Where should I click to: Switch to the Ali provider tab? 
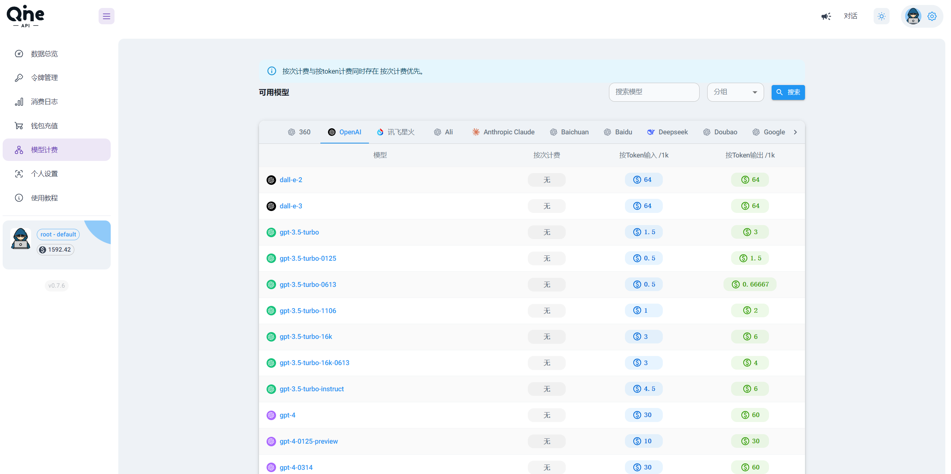click(443, 132)
